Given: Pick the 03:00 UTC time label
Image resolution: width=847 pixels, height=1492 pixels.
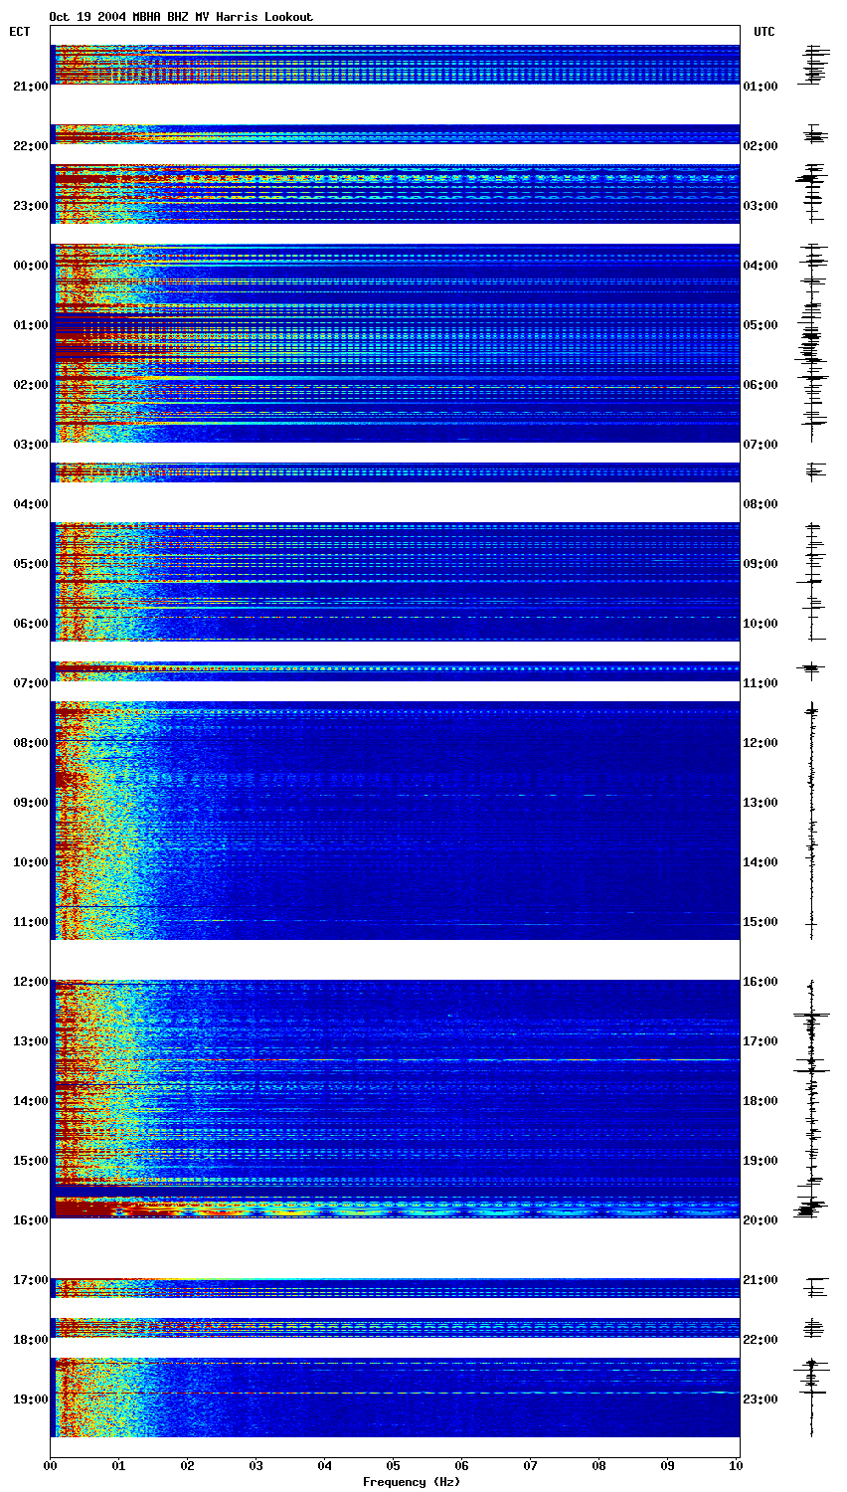Looking at the screenshot, I should pos(761,206).
